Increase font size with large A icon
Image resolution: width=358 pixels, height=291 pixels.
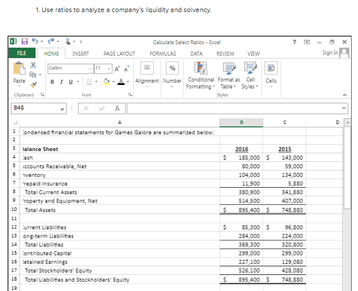[x=117, y=69]
